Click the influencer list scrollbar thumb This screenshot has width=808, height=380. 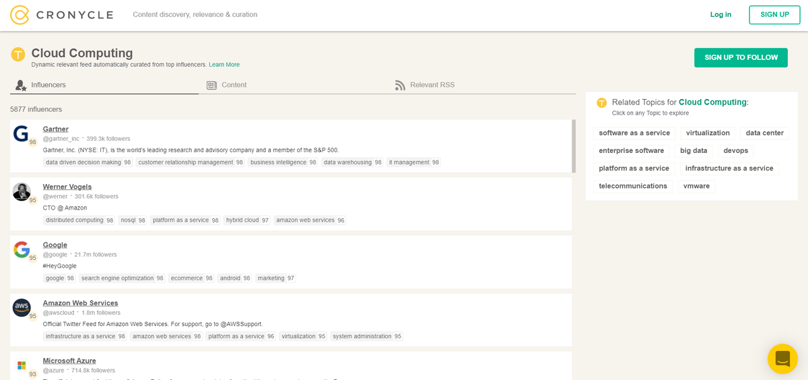(x=574, y=146)
